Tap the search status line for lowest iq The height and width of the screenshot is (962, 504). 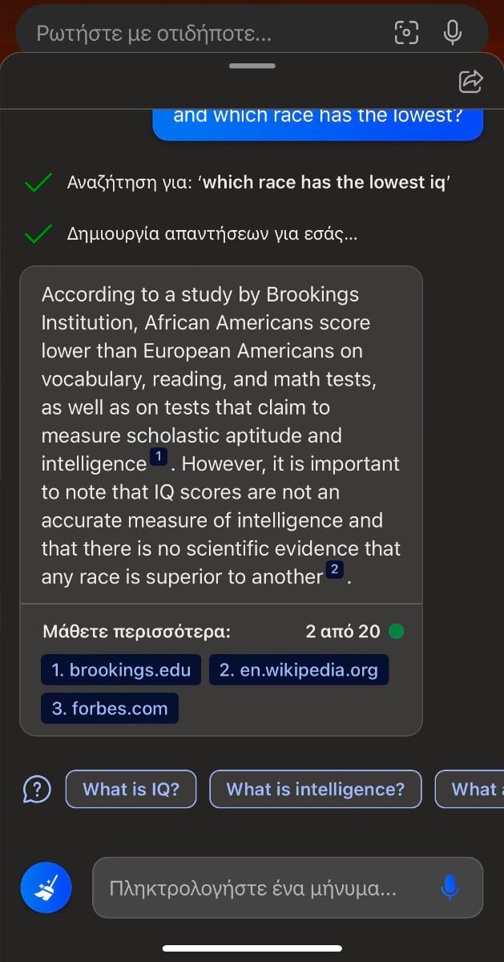tap(258, 183)
